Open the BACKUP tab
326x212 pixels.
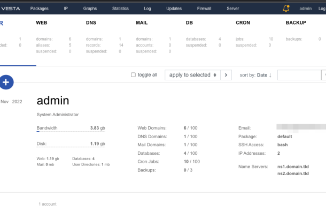(296, 22)
